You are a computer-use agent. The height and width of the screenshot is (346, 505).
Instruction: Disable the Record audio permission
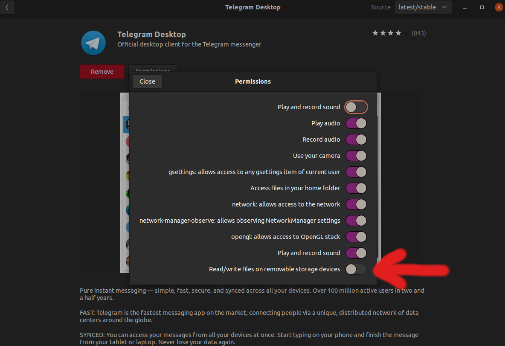pos(356,140)
